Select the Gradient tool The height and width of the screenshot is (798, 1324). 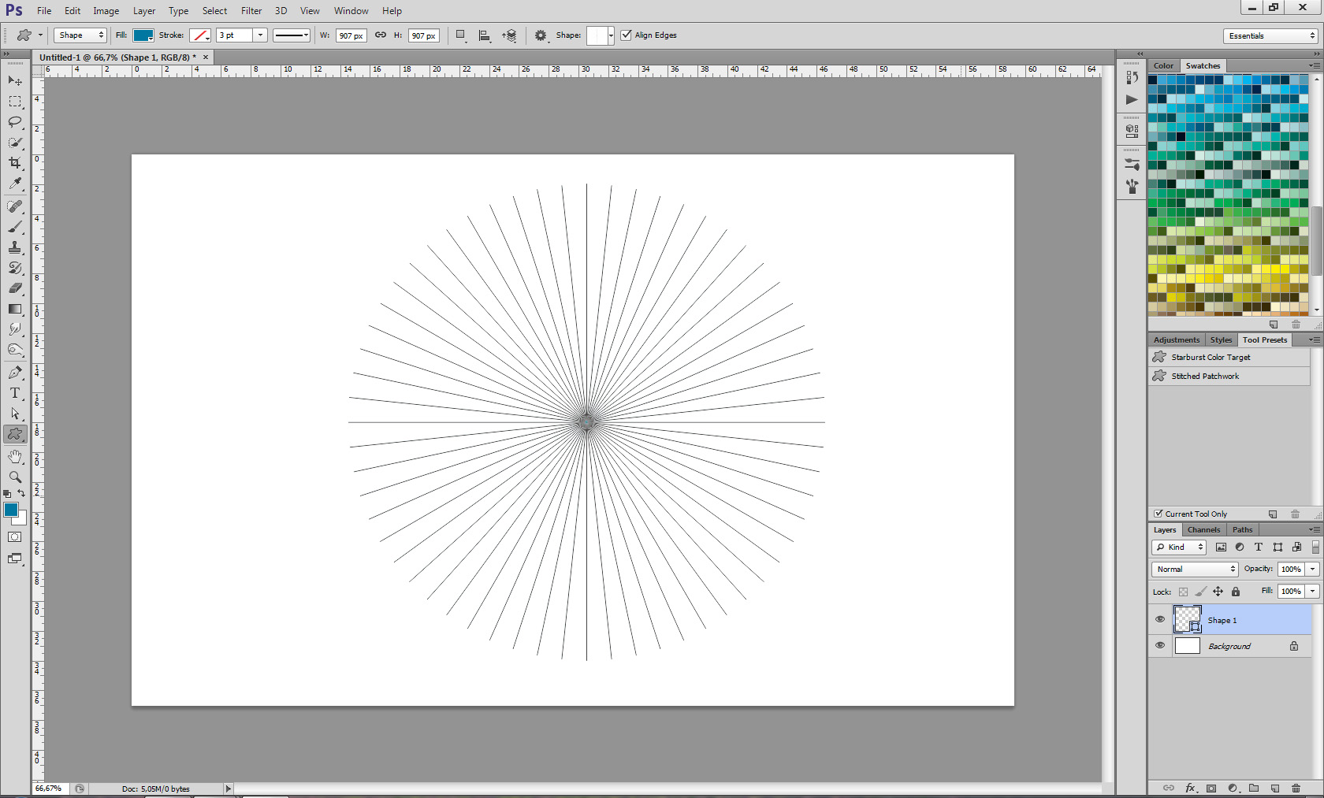15,309
